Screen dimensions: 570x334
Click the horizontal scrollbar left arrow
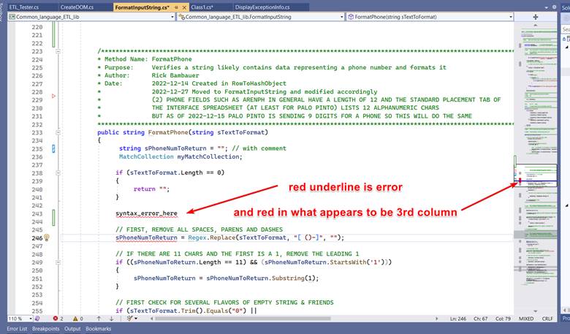coord(151,319)
